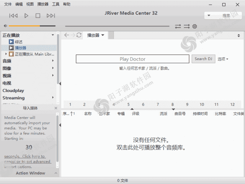Open the DSP settings gear

click(x=195, y=26)
